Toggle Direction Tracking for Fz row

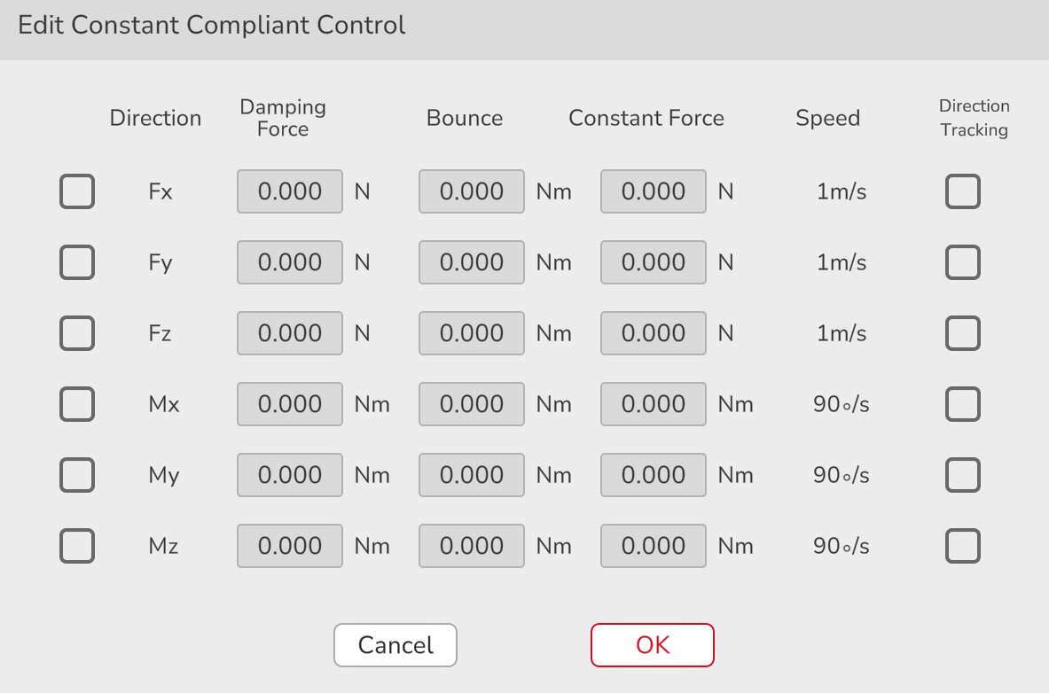click(963, 333)
